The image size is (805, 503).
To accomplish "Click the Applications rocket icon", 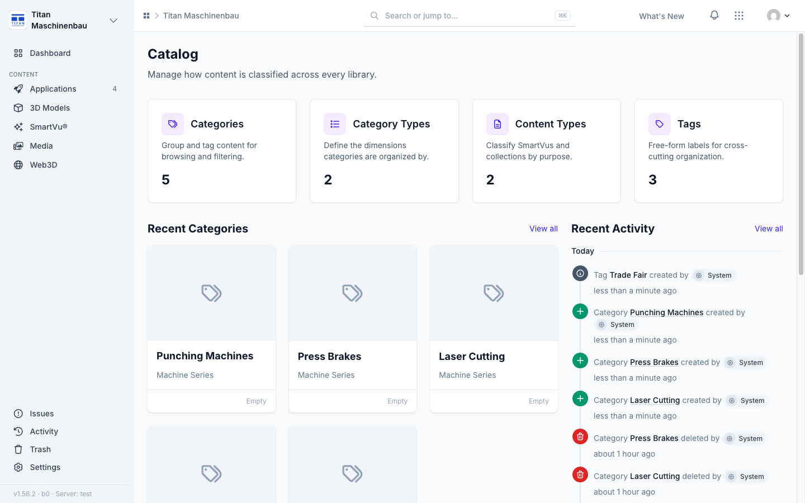I will tap(18, 89).
